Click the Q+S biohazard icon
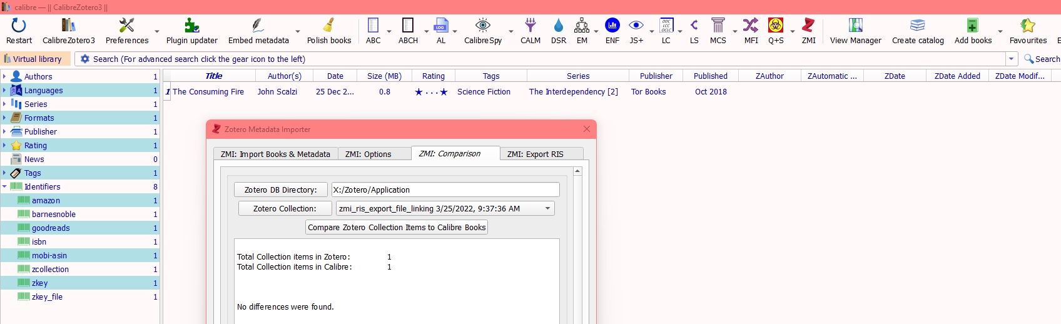The width and height of the screenshot is (1061, 324). [776, 26]
